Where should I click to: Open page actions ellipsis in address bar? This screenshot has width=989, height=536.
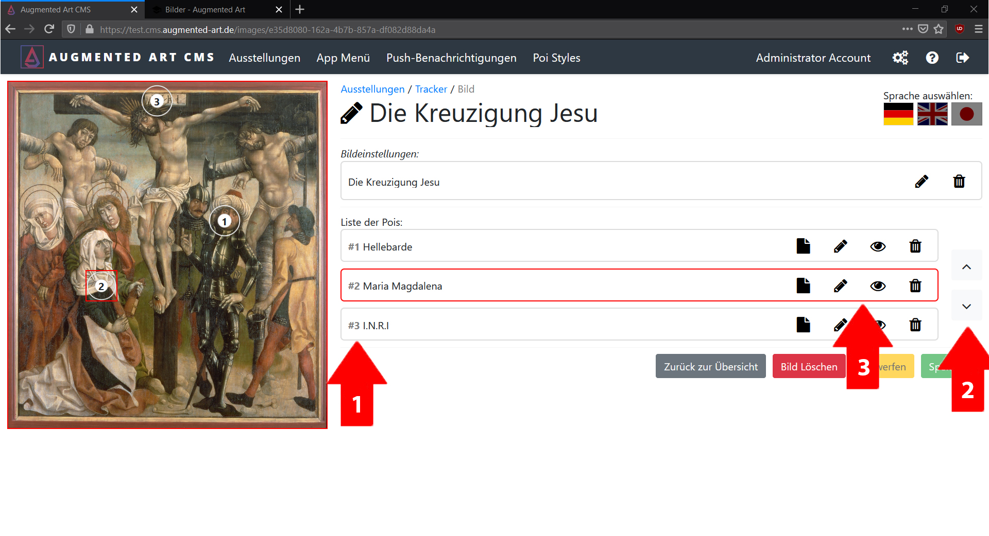(907, 29)
